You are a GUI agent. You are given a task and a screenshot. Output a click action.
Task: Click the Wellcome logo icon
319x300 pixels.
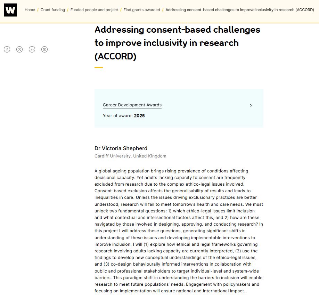(10, 10)
